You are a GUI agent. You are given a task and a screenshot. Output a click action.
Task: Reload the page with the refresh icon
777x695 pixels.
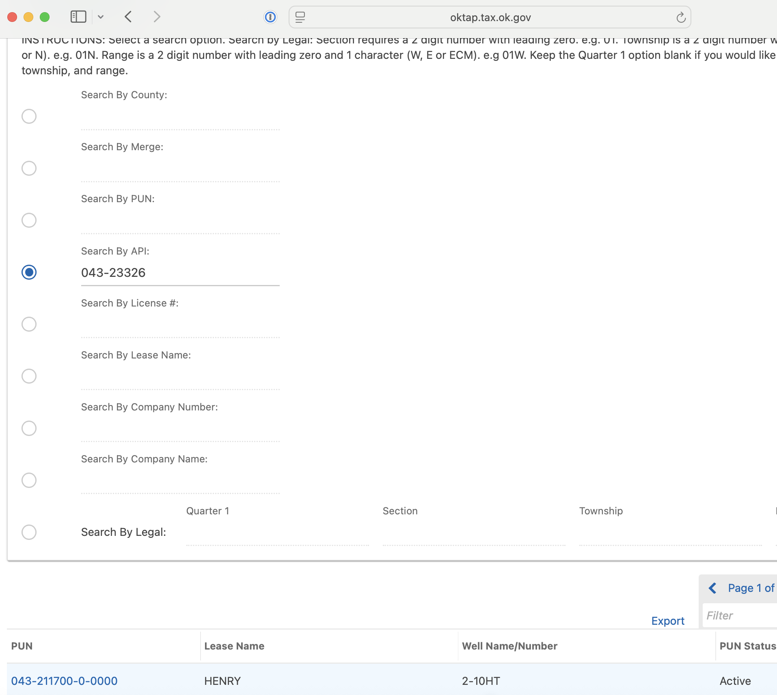[x=681, y=17]
